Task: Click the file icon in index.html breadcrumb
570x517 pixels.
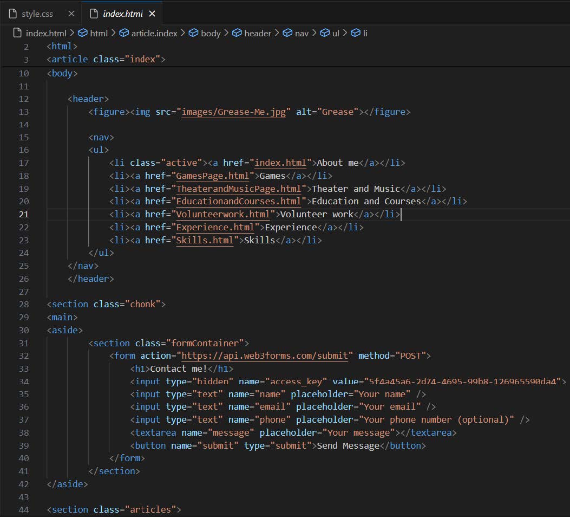Action: [x=18, y=33]
